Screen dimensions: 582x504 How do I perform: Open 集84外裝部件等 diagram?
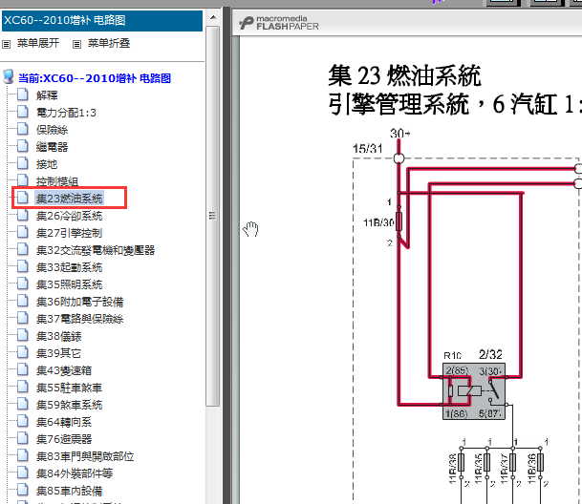click(x=75, y=473)
